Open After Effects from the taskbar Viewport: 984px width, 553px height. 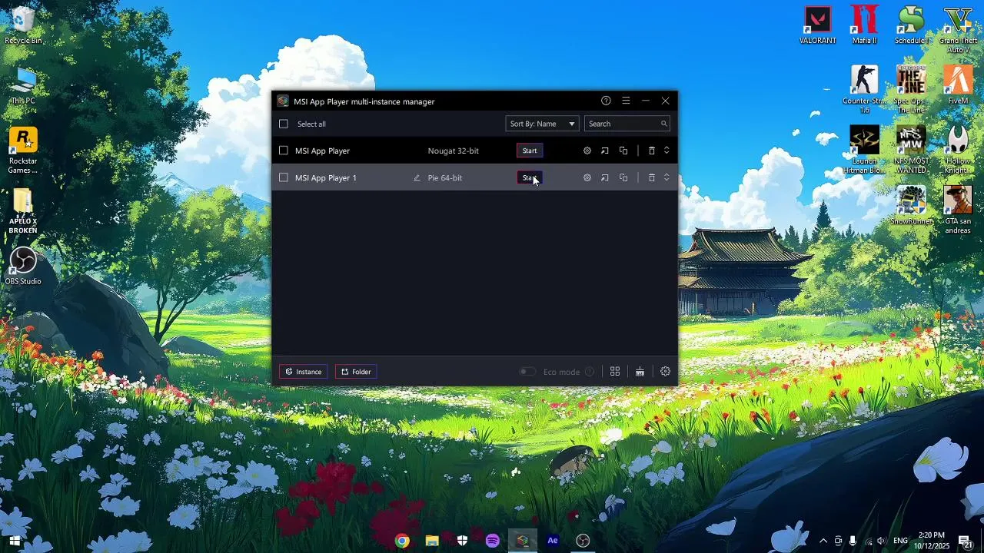(553, 541)
